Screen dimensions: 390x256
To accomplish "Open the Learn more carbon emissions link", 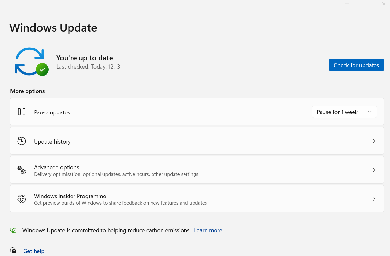I will coord(208,230).
